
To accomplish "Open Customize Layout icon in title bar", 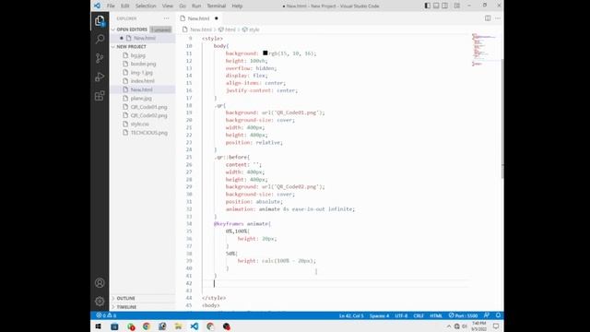I will (x=457, y=6).
